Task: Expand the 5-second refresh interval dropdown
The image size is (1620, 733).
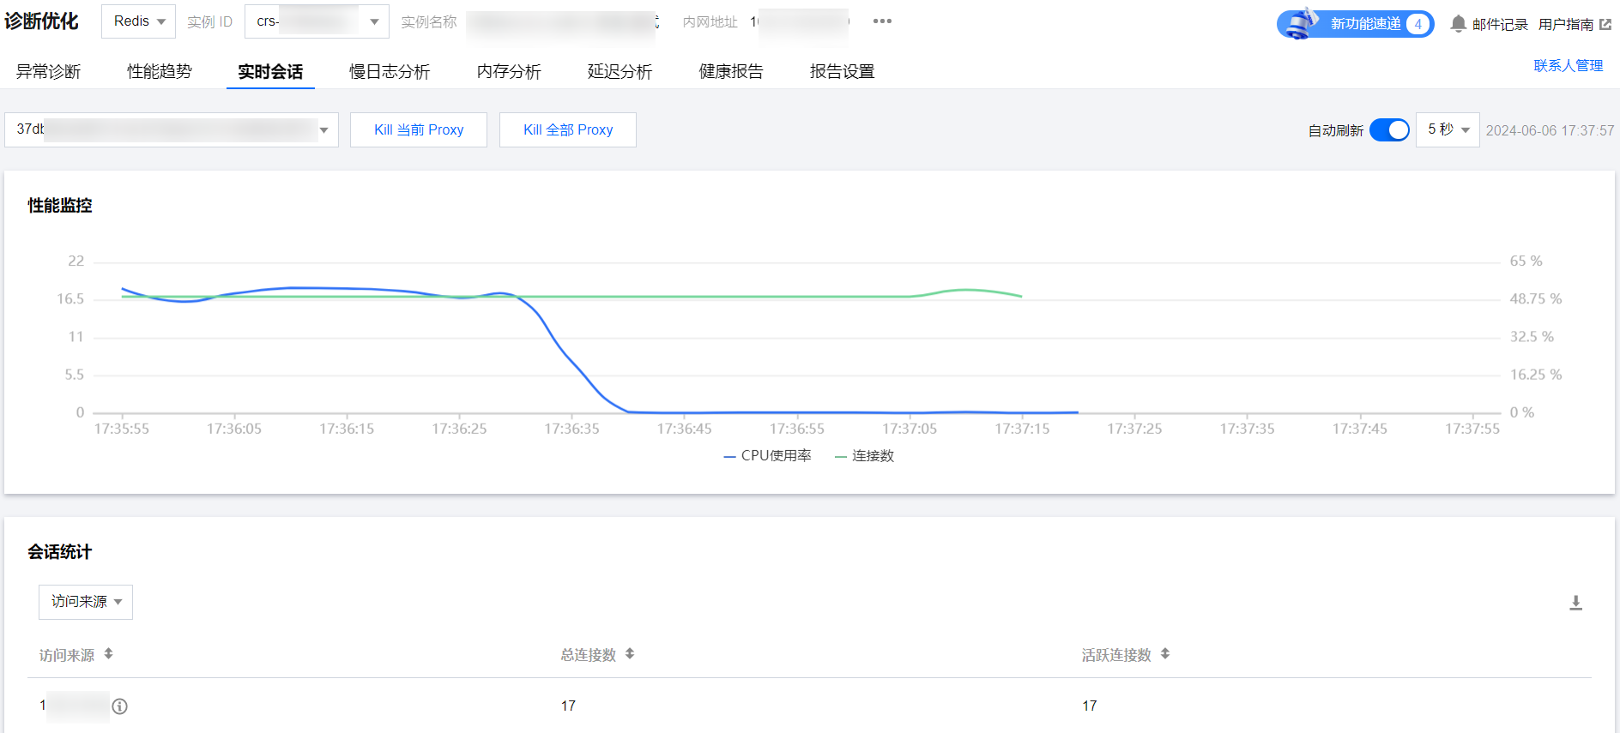Action: pyautogui.click(x=1448, y=130)
